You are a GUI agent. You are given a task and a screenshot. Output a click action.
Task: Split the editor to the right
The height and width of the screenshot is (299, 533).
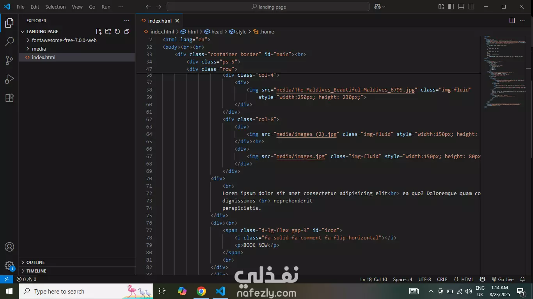point(512,21)
